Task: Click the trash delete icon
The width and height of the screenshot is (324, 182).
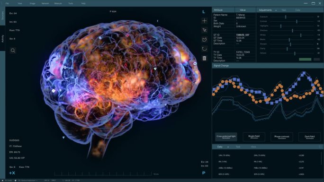Action: coord(204,58)
